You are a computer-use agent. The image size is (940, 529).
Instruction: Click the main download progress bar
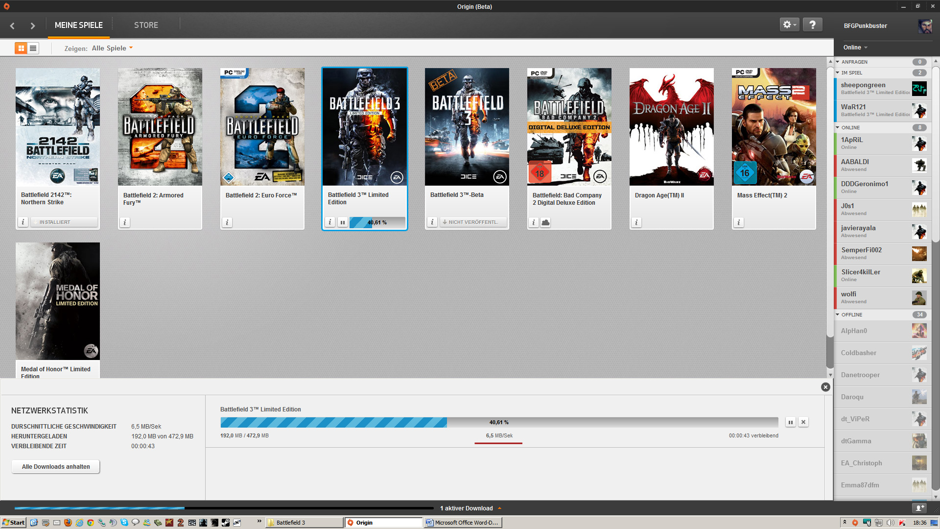[499, 422]
